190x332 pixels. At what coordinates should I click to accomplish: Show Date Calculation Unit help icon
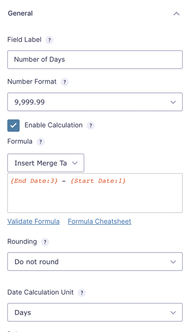click(x=82, y=293)
